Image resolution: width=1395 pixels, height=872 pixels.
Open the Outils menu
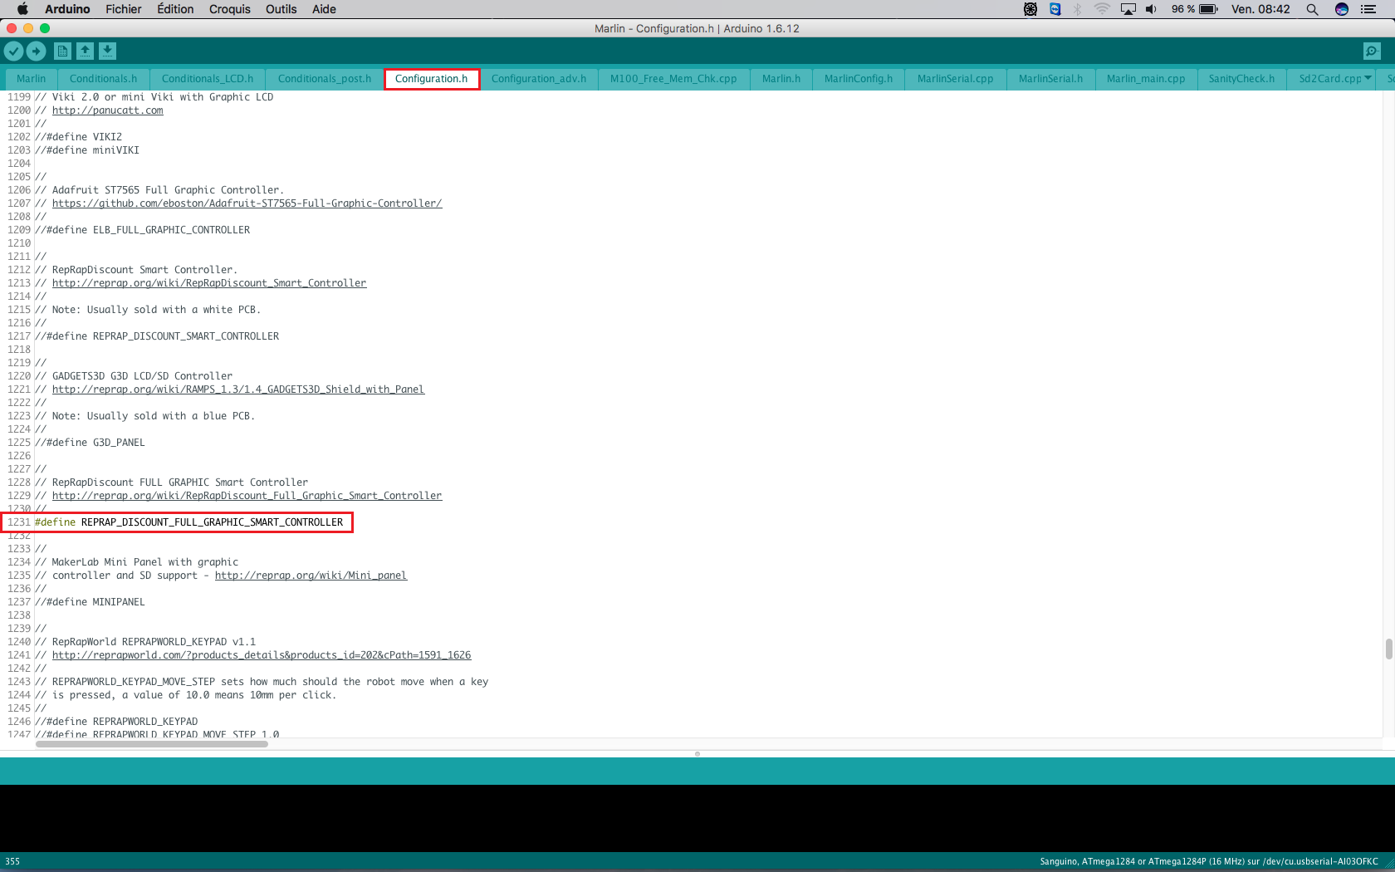coord(281,9)
